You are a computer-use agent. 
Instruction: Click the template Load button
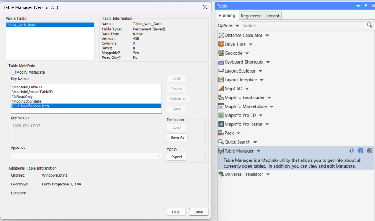[x=176, y=127]
